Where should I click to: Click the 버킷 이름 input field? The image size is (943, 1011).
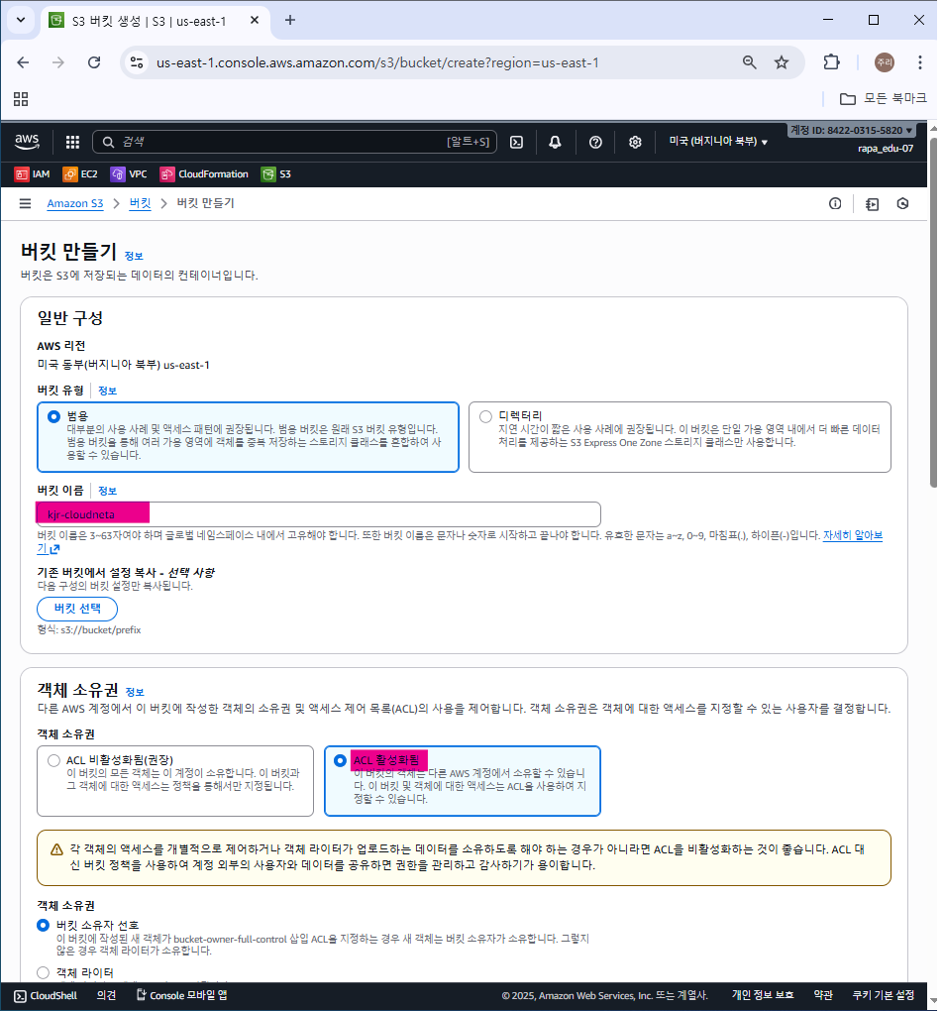(x=319, y=514)
